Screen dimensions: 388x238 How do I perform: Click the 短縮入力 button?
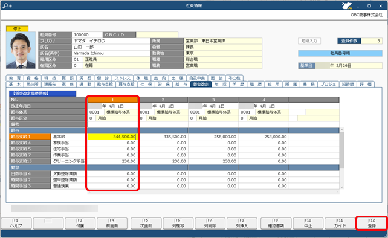(x=309, y=41)
